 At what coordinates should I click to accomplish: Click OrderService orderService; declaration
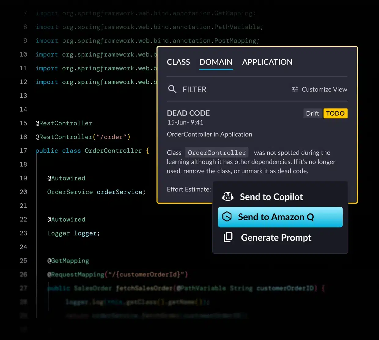96,192
